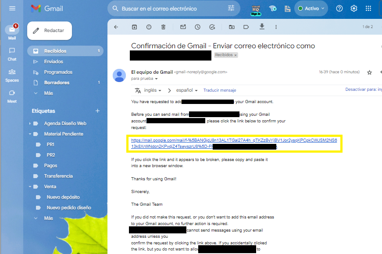382x254 pixels.
Task: Expand the Agenda Diseño Web label
Action: tap(30, 123)
